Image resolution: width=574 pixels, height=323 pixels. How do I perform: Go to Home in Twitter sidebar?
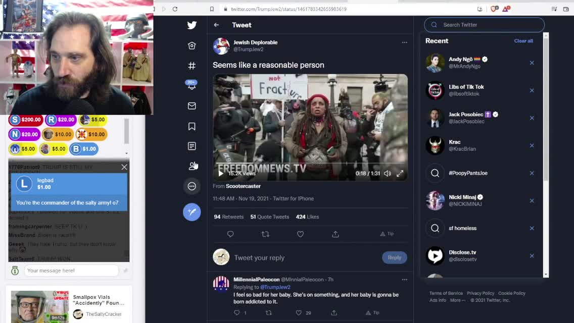[192, 45]
